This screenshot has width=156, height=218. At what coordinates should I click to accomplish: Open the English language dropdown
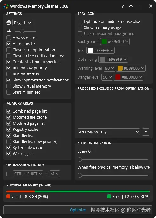coord(22,23)
